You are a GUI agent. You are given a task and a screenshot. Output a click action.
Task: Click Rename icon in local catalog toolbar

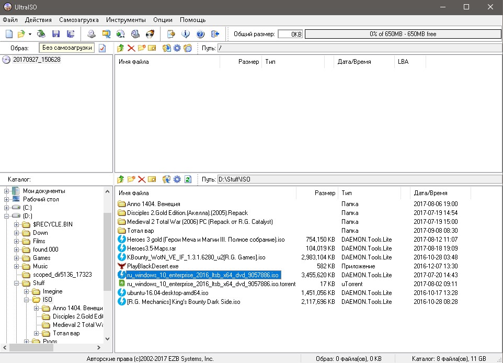[x=152, y=179]
